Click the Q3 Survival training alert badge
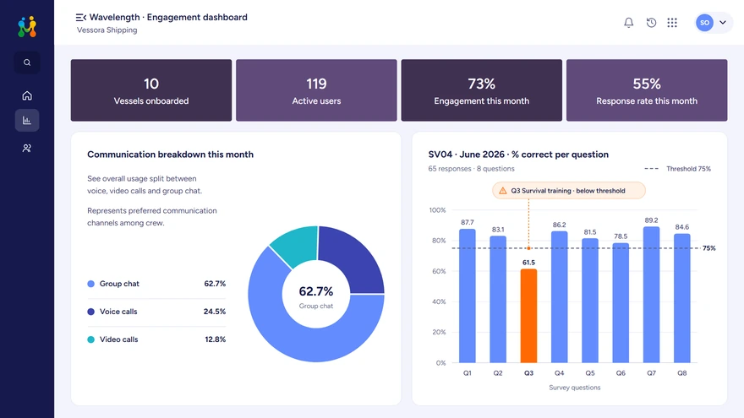Image resolution: width=744 pixels, height=418 pixels. point(569,191)
